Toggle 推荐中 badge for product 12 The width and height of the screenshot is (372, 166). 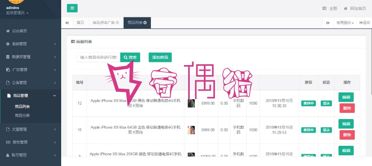click(x=308, y=103)
